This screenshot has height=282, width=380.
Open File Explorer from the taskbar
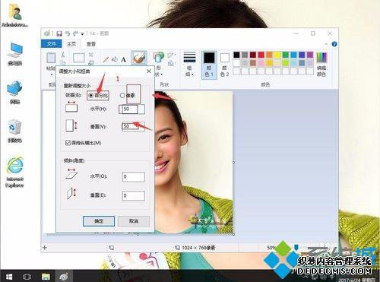tap(46, 276)
